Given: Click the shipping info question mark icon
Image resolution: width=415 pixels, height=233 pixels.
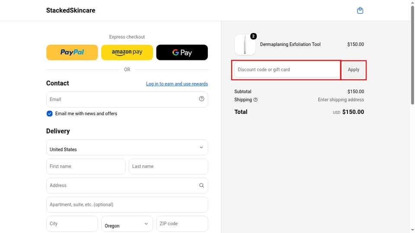Looking at the screenshot, I should pos(255,100).
